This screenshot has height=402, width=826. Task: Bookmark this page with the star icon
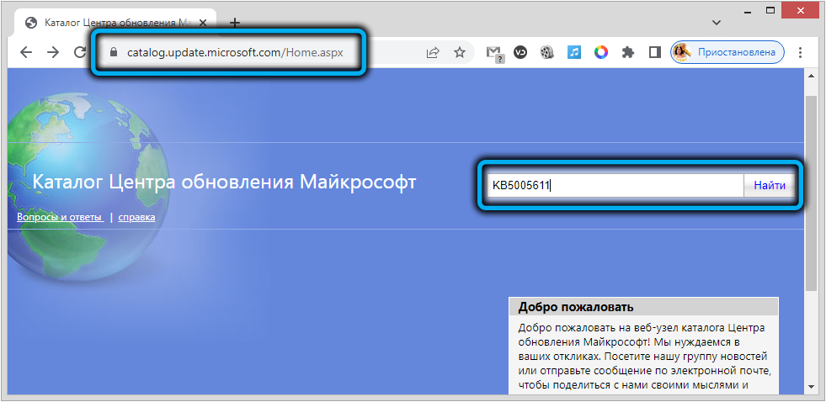tap(460, 52)
